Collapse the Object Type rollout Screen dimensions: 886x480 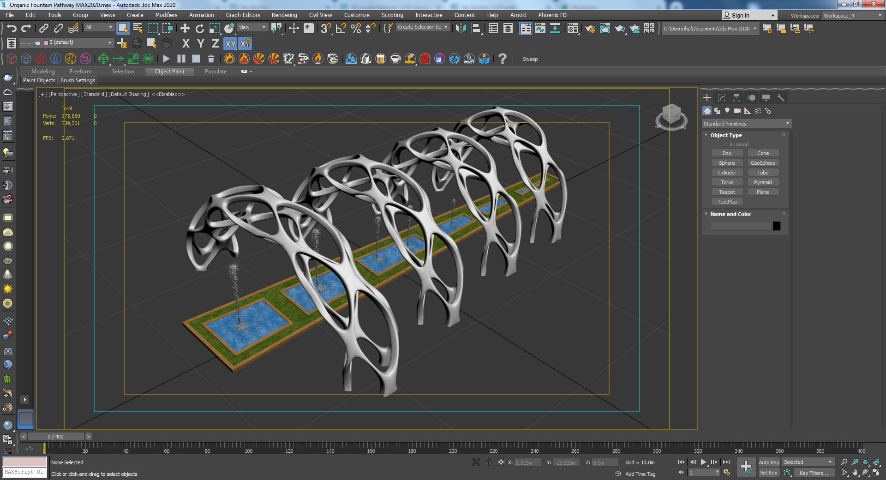point(726,135)
